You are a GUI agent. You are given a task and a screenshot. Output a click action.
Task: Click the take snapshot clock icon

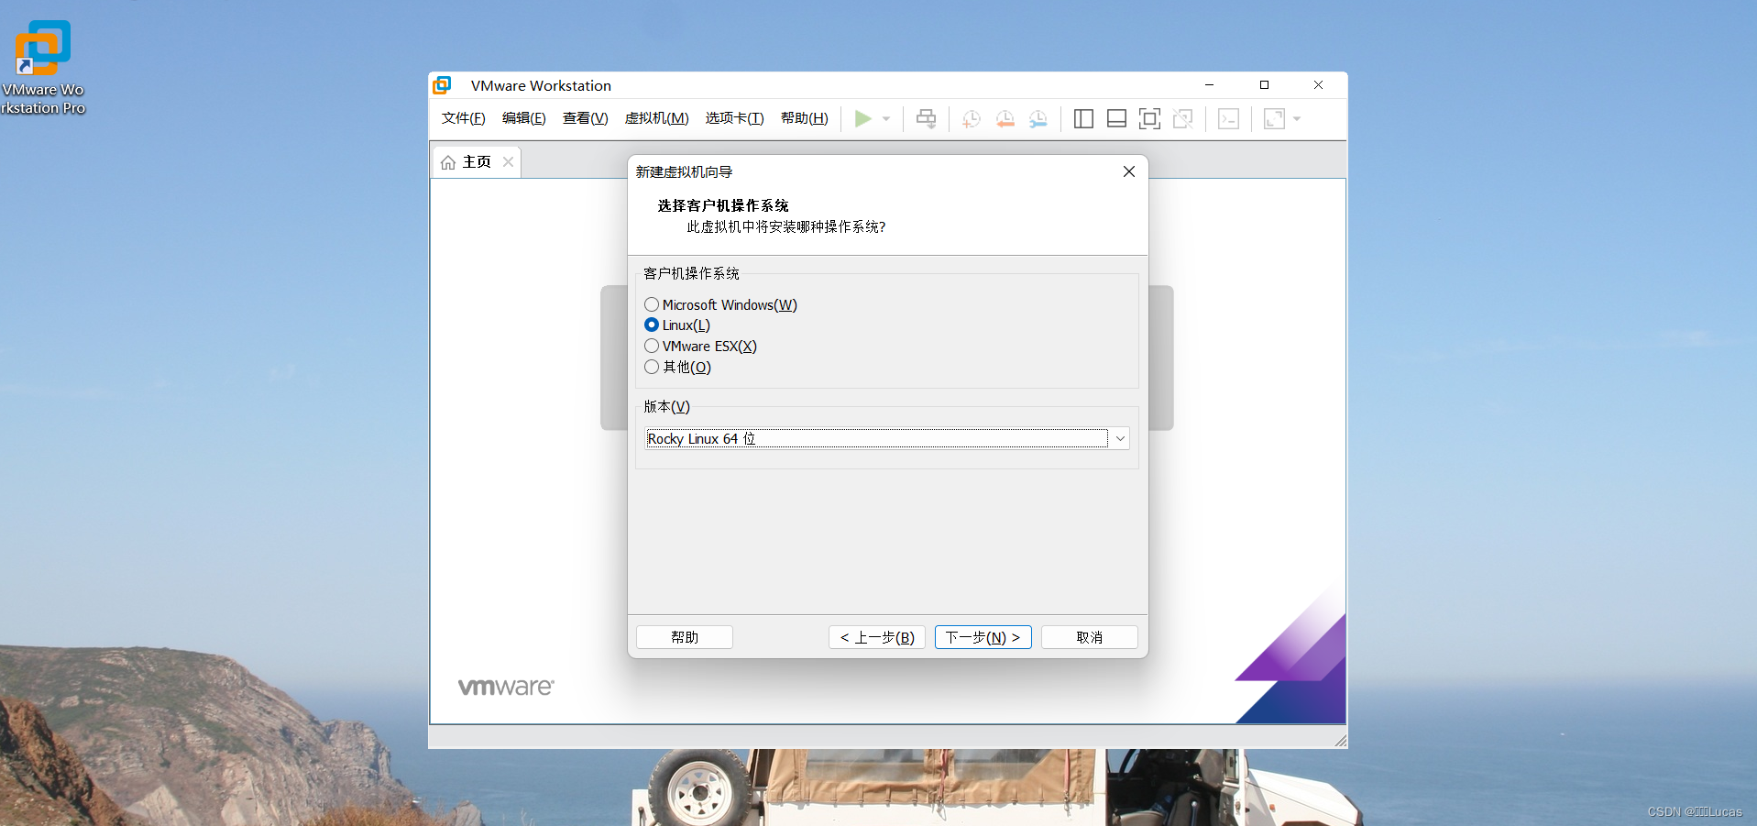point(972,119)
